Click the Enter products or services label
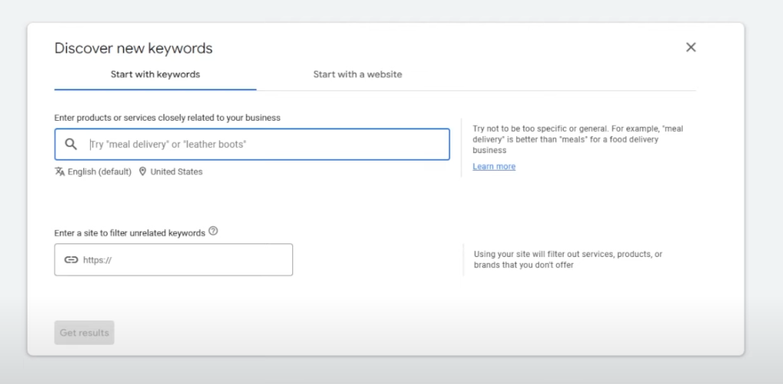783x384 pixels. click(x=167, y=118)
